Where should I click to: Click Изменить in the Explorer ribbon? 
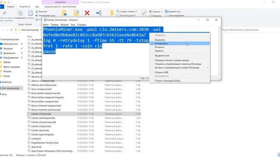click(x=155, y=16)
